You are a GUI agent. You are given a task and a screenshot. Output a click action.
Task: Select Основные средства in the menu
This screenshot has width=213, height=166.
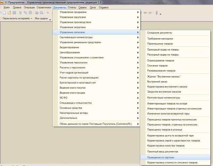(x=96, y=108)
